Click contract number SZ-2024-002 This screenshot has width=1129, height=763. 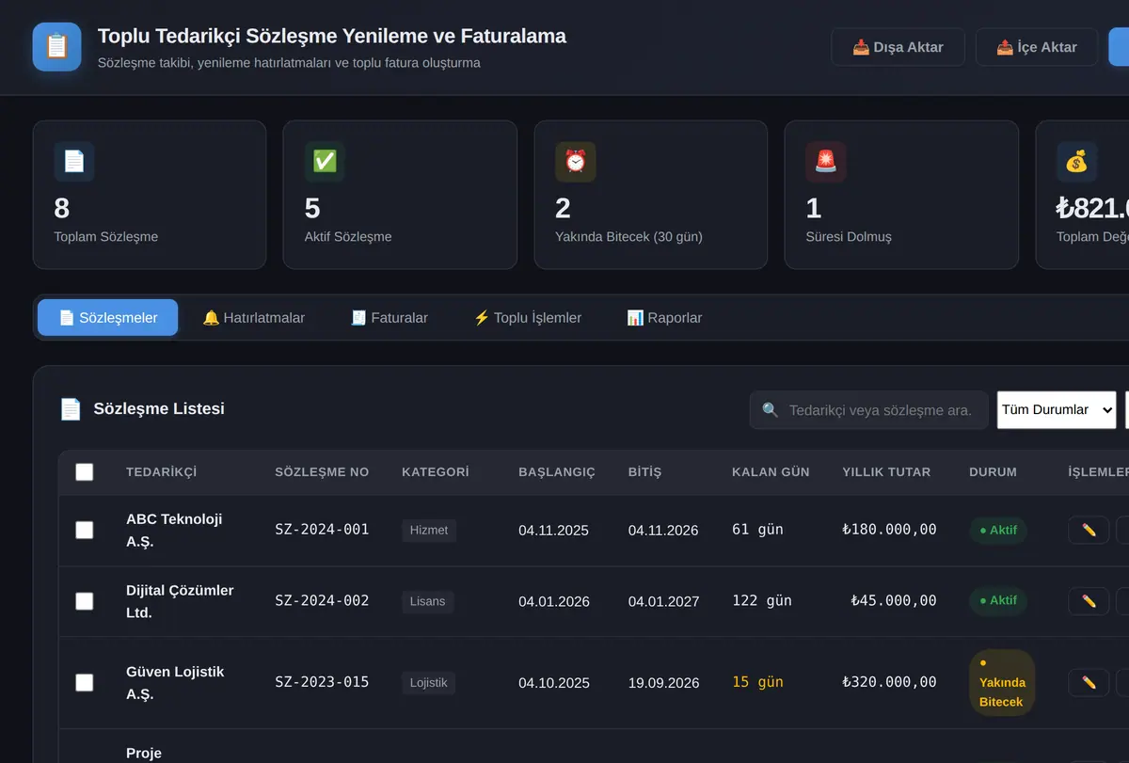tap(322, 601)
